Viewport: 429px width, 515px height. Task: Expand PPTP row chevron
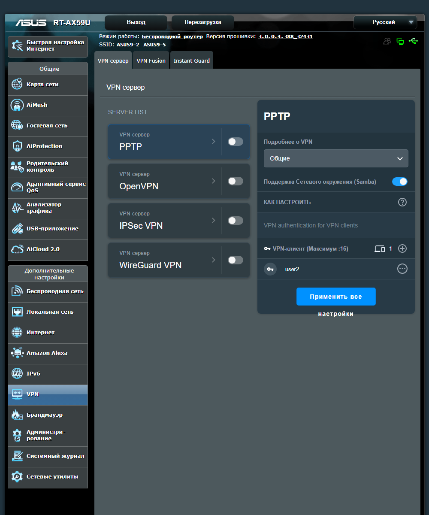click(x=214, y=141)
